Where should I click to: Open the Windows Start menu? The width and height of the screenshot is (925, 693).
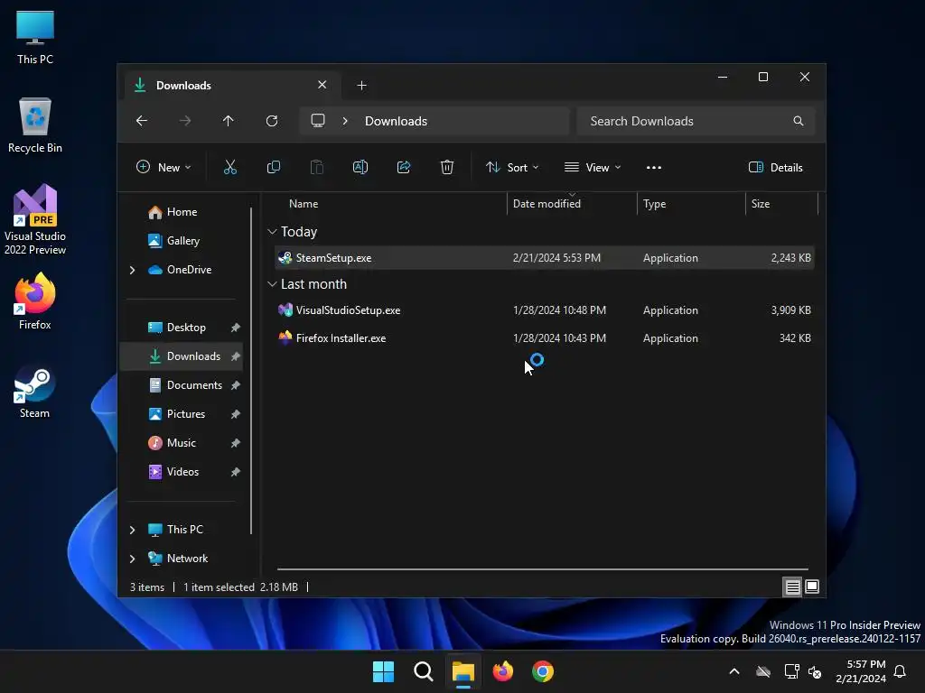click(383, 671)
